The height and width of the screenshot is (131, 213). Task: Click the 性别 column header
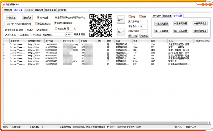110,41
